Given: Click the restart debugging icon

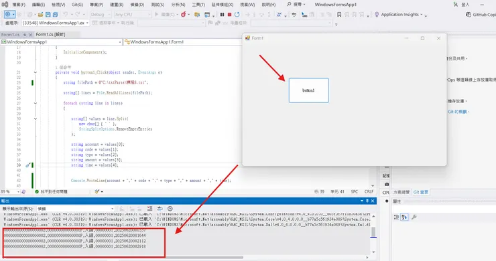Looking at the screenshot, I should 237,15.
